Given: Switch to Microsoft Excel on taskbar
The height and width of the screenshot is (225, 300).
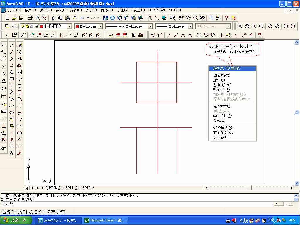Looking at the screenshot, I should coord(105,220).
